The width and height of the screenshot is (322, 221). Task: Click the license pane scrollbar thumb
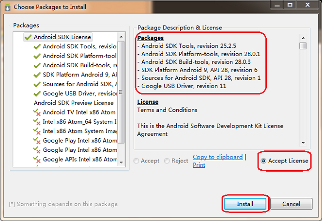point(303,46)
